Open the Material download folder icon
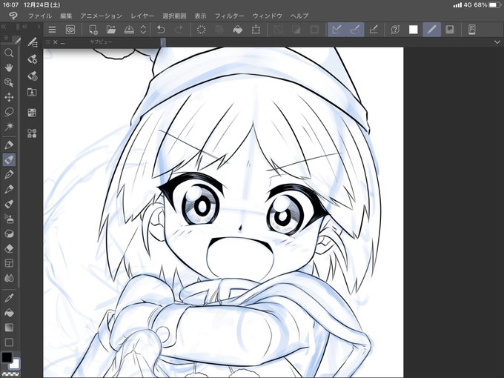The width and height of the screenshot is (504, 378). pos(32,92)
